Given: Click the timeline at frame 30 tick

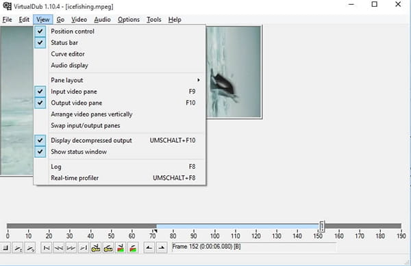Looking at the screenshot, I should pyautogui.click(x=70, y=234).
